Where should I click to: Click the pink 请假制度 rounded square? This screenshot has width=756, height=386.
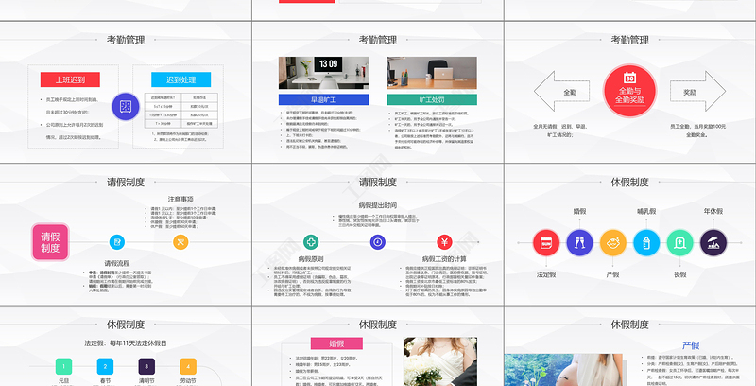pyautogui.click(x=50, y=242)
